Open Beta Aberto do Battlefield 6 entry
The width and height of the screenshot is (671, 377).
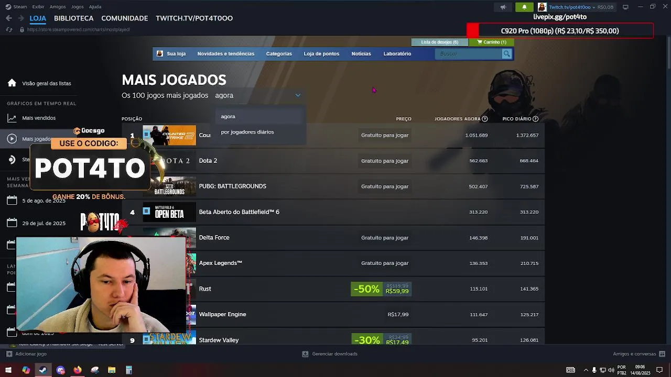pos(333,212)
